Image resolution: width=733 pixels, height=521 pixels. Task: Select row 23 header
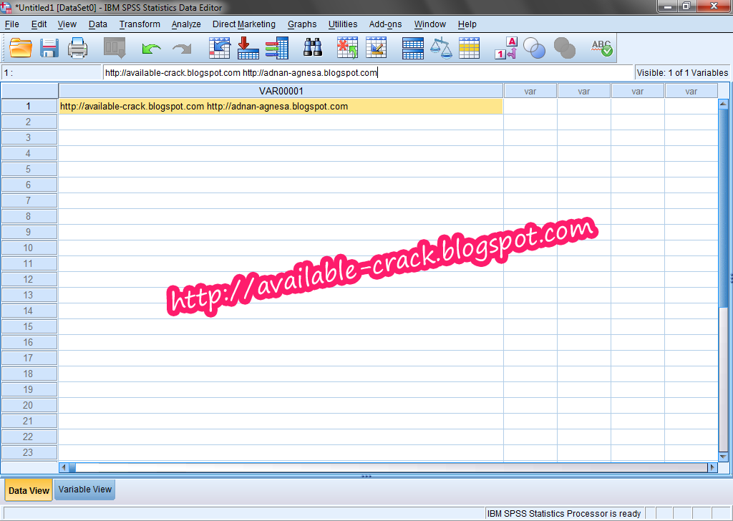tap(29, 452)
